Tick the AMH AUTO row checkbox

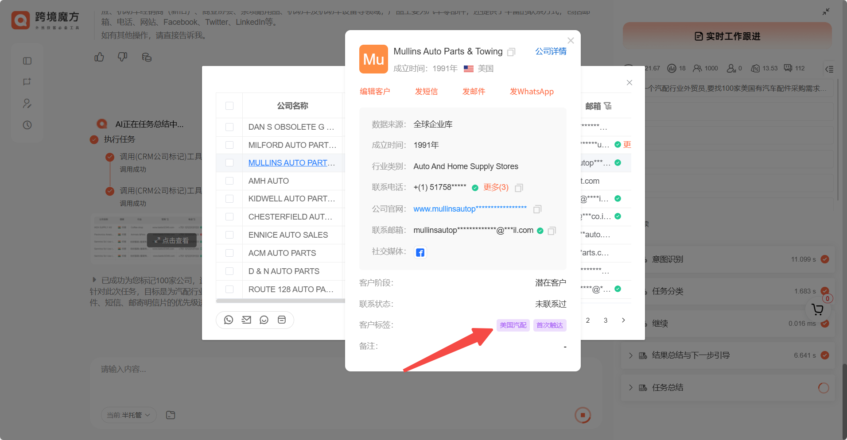pos(229,181)
